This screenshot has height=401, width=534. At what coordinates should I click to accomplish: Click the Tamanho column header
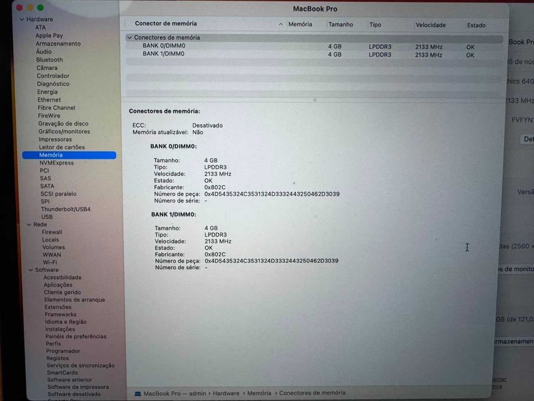click(341, 25)
